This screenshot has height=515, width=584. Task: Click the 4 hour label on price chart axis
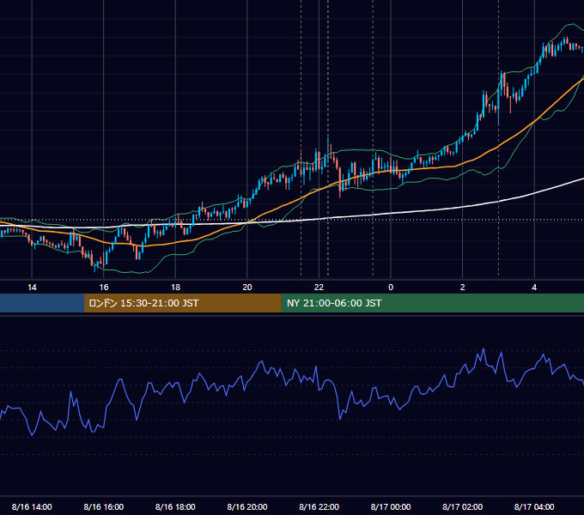pos(534,288)
